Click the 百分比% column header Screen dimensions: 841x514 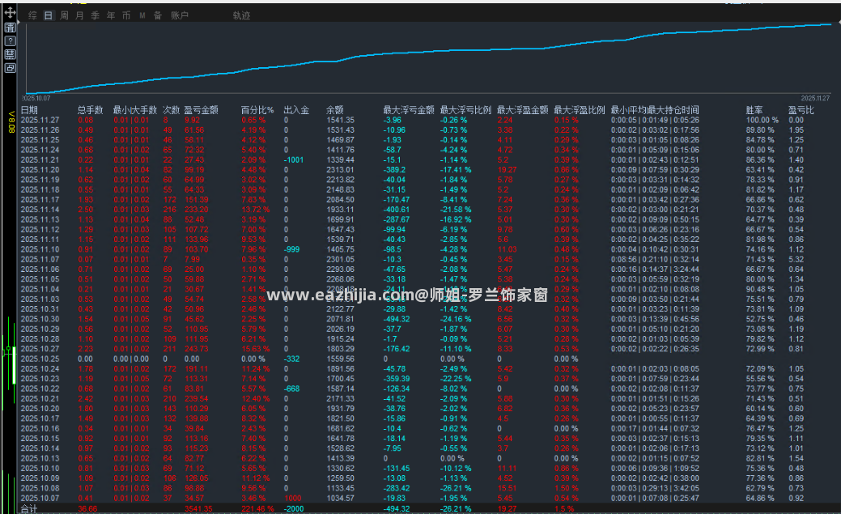(x=257, y=110)
